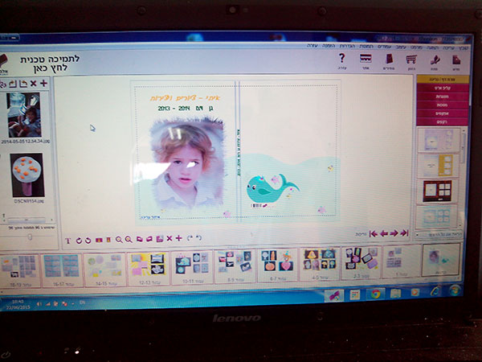Click the question mark help icon
The image size is (482, 362).
342,58
